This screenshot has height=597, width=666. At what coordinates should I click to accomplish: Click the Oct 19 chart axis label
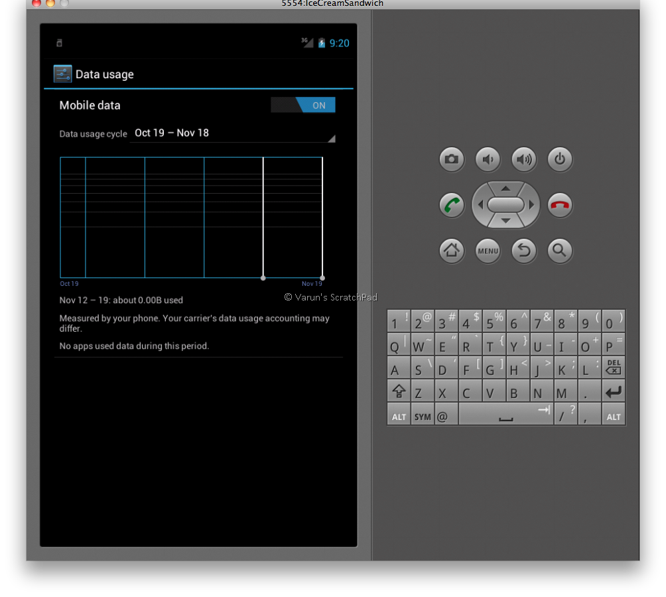(69, 284)
